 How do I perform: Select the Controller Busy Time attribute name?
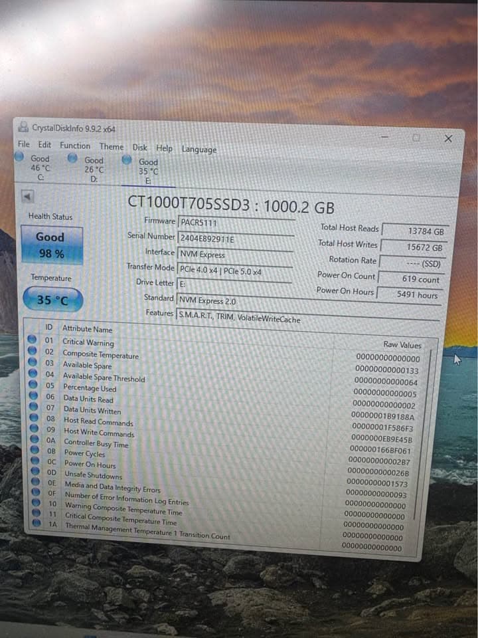96,443
